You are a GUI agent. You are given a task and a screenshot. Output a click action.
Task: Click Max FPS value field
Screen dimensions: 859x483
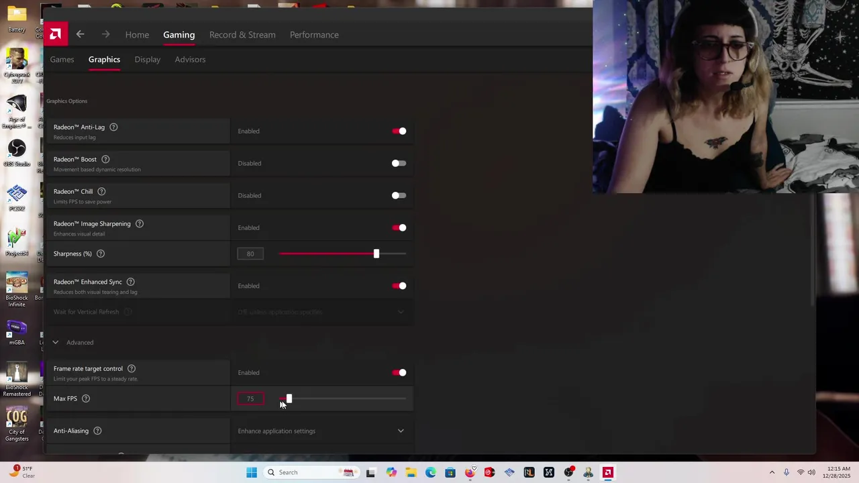click(x=250, y=398)
